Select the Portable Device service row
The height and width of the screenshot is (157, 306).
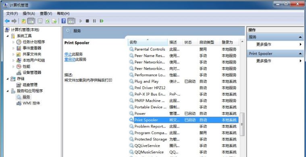point(183,107)
